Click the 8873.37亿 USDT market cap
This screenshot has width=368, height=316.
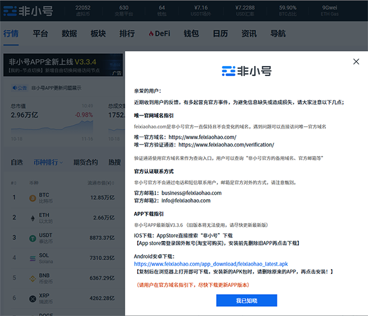102,238
